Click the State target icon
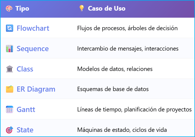Screen dimensions: 195x137 [x=9, y=130]
